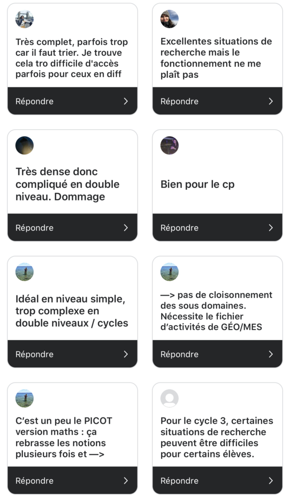Tap avatar above 'Bien pour le cp'
Image resolution: width=290 pixels, height=497 pixels.
pos(169,146)
